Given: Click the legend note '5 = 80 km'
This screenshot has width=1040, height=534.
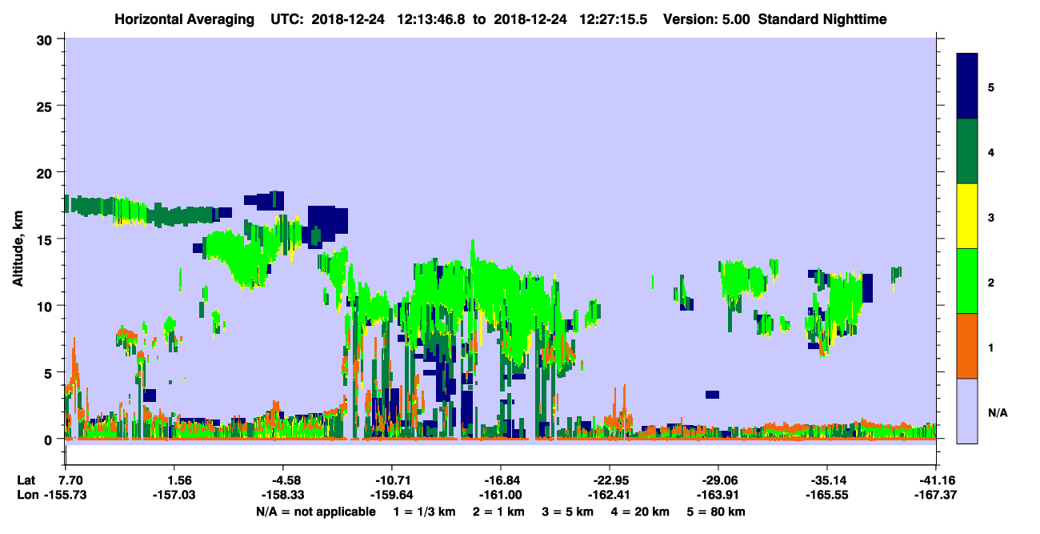Looking at the screenshot, I should pyautogui.click(x=718, y=512).
